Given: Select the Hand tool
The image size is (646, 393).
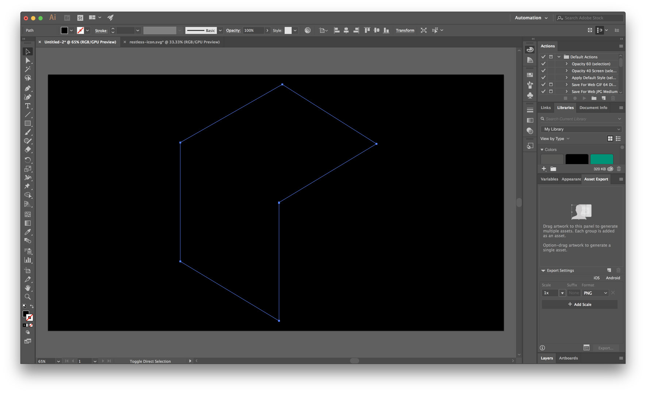Looking at the screenshot, I should pyautogui.click(x=28, y=288).
